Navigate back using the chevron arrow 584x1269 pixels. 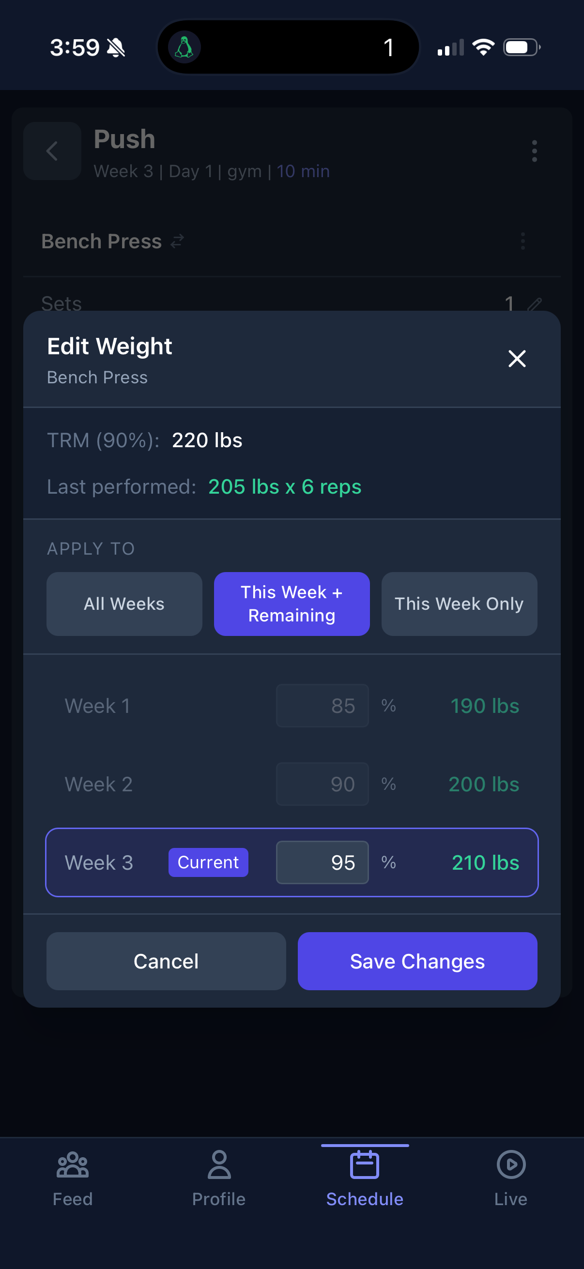52,151
